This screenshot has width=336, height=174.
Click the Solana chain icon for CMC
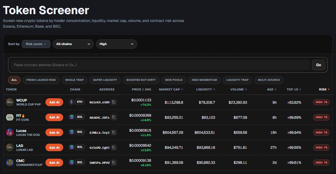point(72,162)
